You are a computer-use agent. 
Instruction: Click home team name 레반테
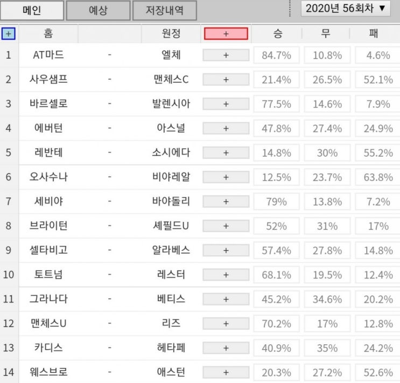click(48, 152)
